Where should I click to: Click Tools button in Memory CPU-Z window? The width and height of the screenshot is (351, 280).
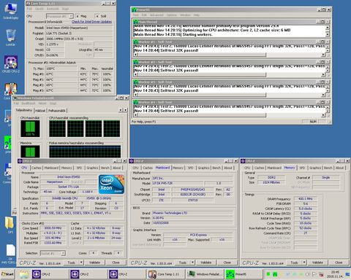294,262
